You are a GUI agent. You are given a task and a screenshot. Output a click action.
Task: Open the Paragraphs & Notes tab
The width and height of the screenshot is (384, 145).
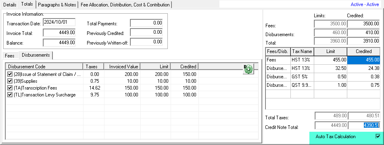click(x=57, y=5)
